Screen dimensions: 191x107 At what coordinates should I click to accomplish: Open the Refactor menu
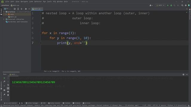(x=38, y=1)
